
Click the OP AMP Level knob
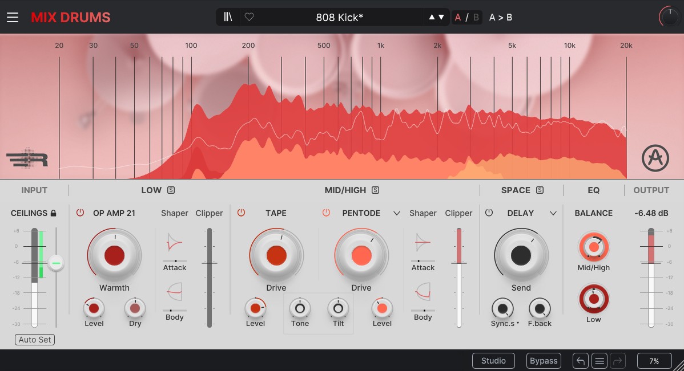pos(94,309)
